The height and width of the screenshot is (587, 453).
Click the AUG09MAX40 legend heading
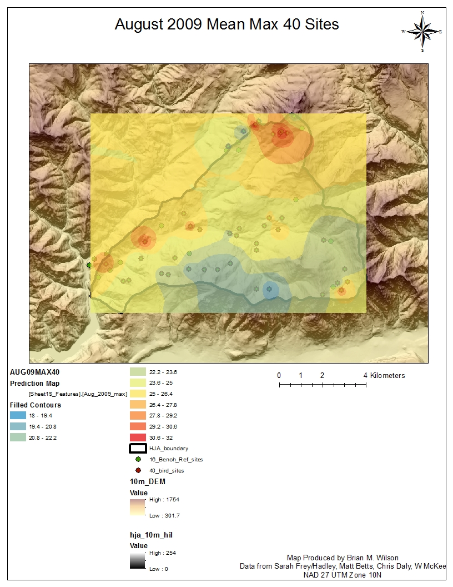point(34,372)
